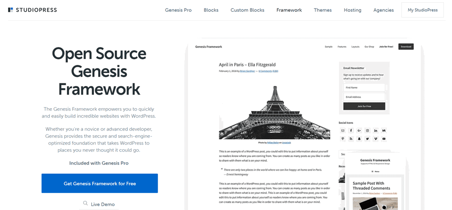
Task: Click the Instagram social icon
Action: coord(367,130)
